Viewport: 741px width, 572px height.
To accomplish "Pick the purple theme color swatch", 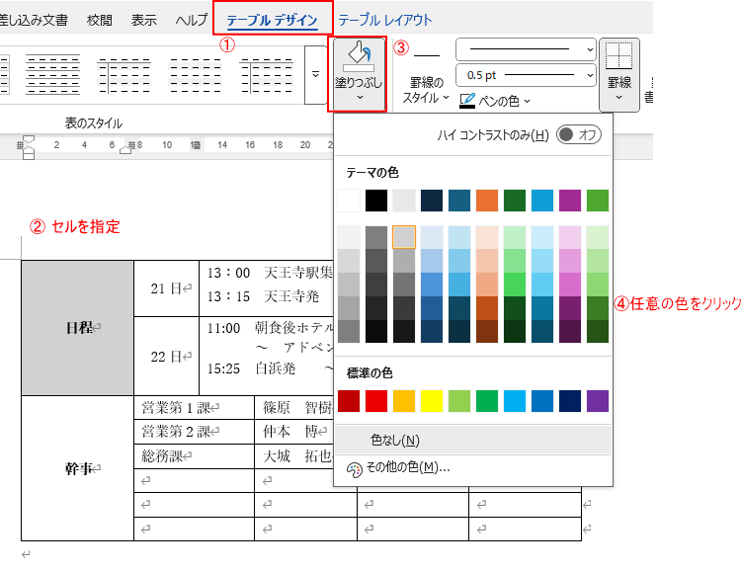I will point(570,201).
